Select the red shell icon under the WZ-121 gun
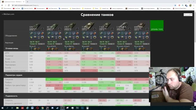The width and height of the screenshot is (196, 110). point(49,49)
